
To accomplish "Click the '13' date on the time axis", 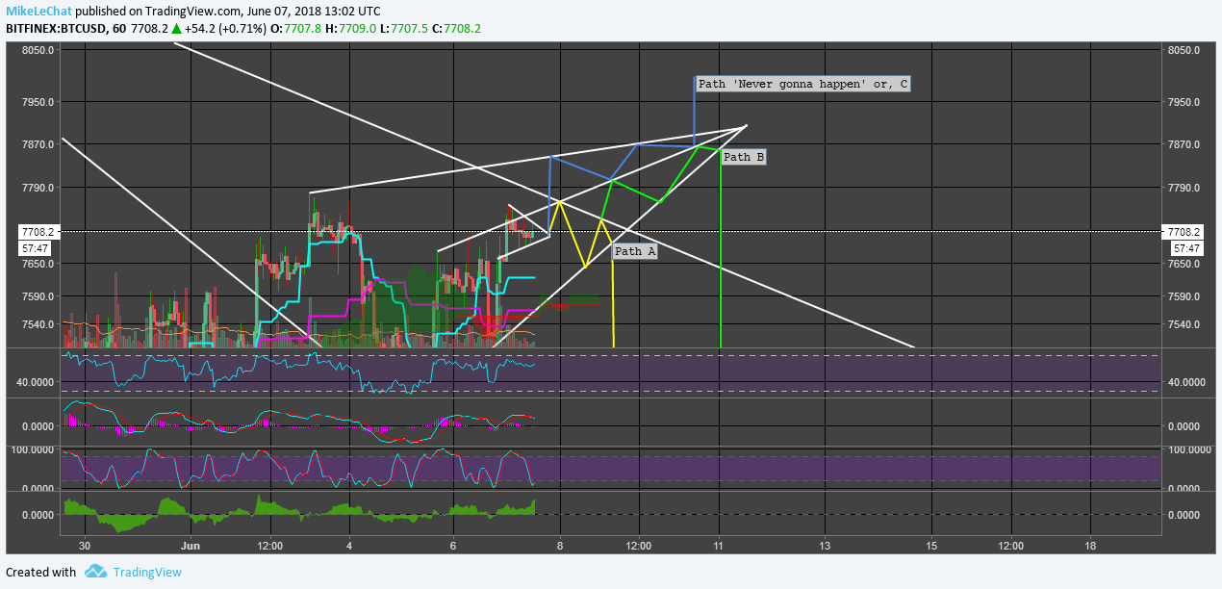I will click(825, 546).
